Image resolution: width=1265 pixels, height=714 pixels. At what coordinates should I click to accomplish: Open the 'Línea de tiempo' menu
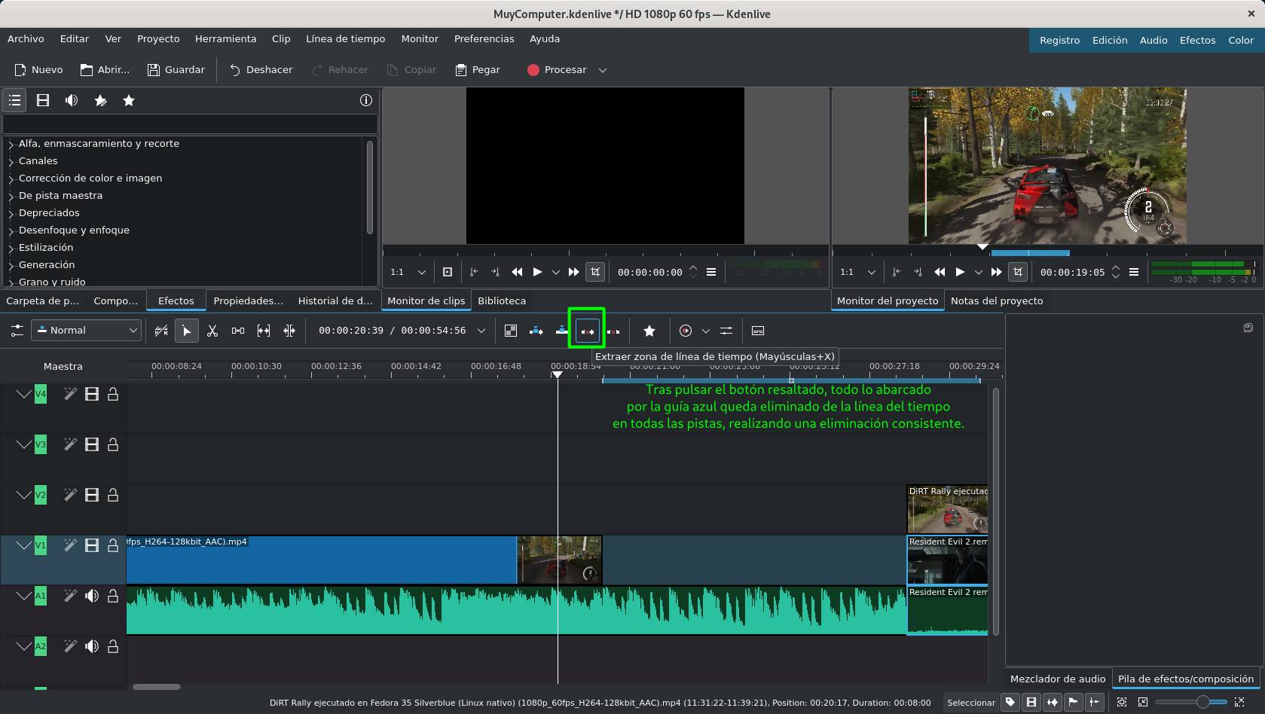point(345,39)
